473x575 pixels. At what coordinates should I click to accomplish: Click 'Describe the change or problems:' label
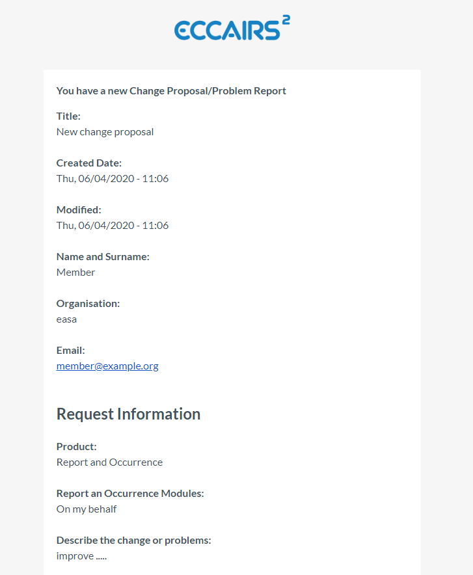coord(134,541)
